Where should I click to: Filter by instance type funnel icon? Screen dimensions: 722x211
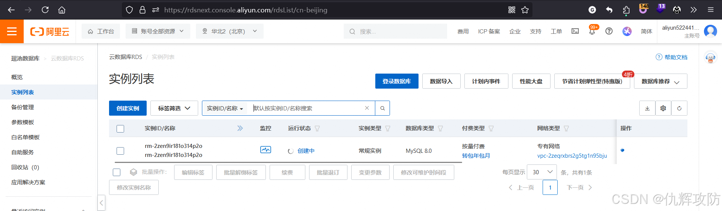point(388,128)
